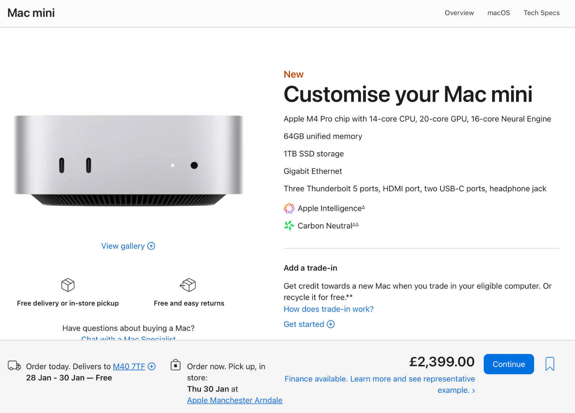Click the Carbon Neutral leaf icon

click(x=289, y=226)
